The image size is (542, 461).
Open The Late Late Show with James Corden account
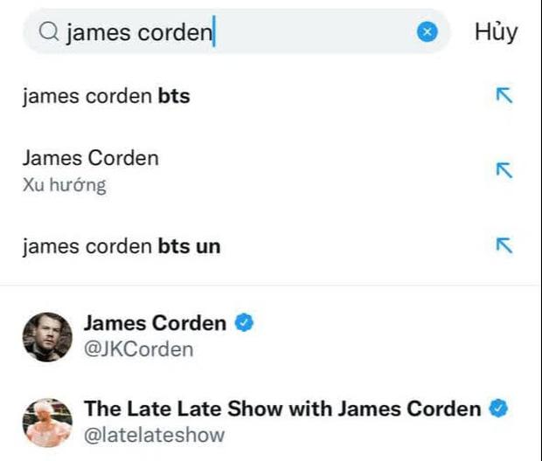[x=281, y=408]
